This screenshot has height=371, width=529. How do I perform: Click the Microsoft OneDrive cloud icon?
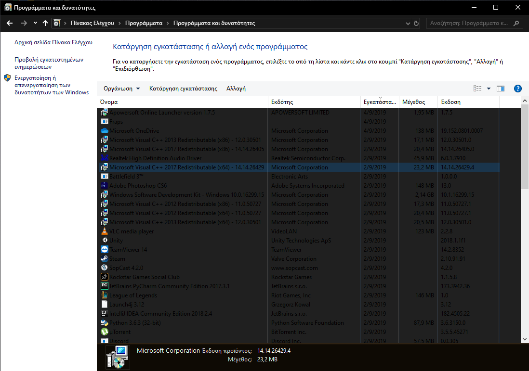click(x=104, y=130)
